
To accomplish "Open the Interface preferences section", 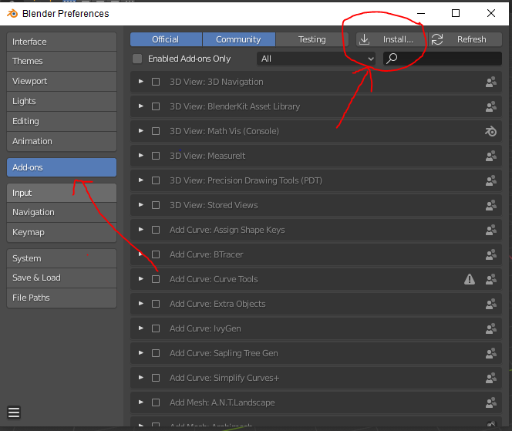I will click(62, 42).
